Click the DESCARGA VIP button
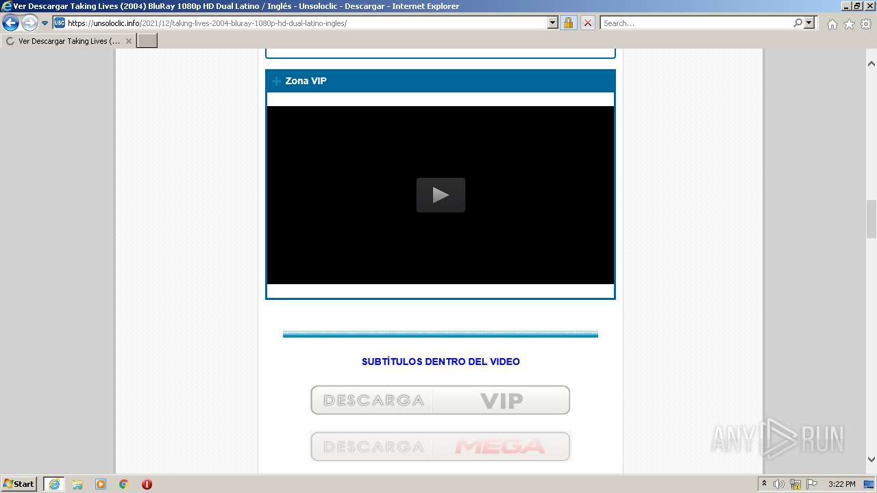Viewport: 877px width, 493px height. [441, 400]
